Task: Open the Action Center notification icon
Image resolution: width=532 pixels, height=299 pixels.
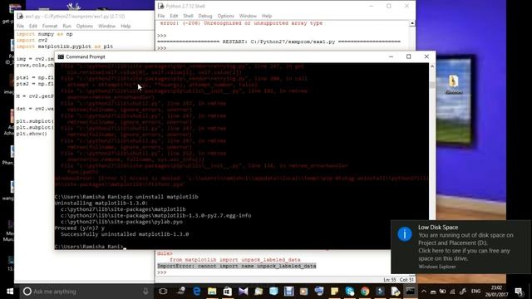Action: [519, 292]
